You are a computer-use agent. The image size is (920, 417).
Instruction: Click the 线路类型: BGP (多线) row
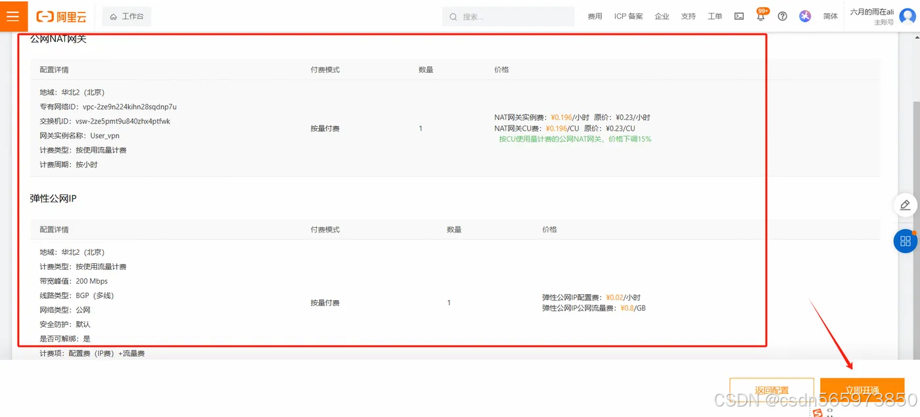76,296
